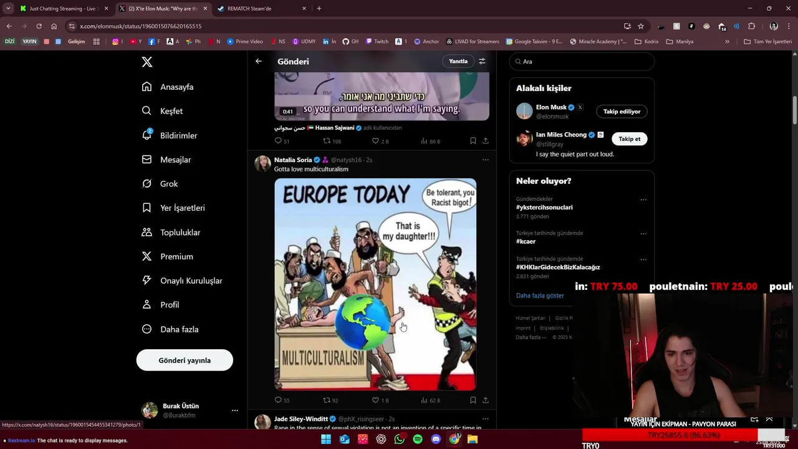Open Bildirimler notifications page

[x=170, y=135]
